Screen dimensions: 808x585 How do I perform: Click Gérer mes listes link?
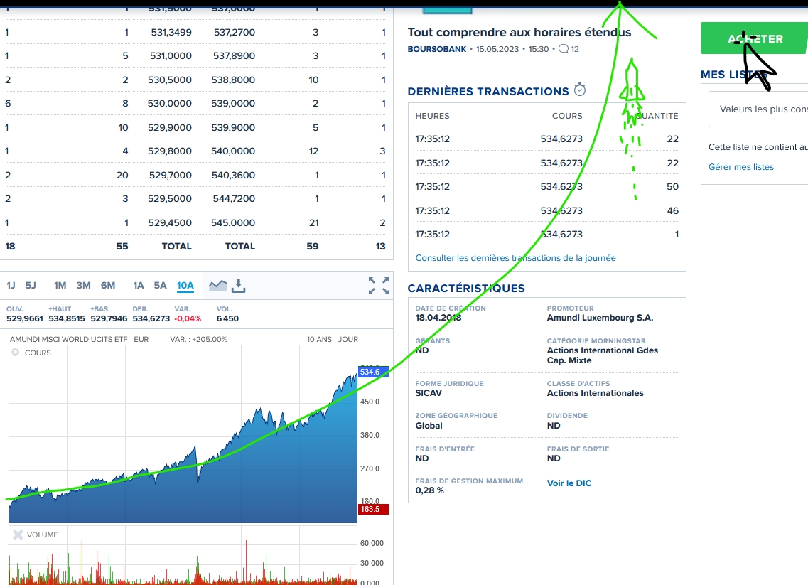(x=741, y=167)
